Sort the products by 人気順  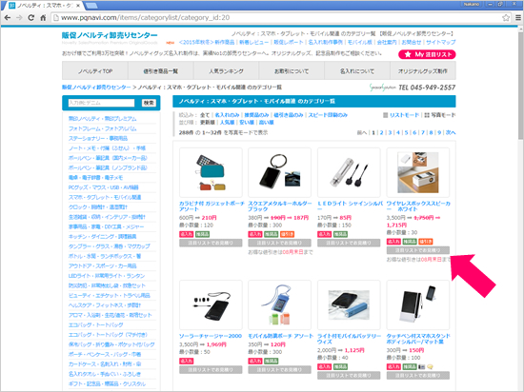(228, 123)
